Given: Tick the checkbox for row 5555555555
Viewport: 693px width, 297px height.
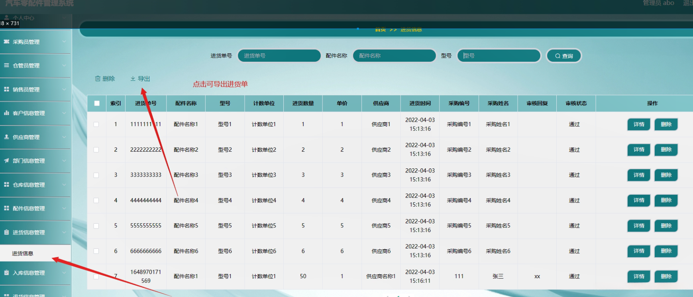Looking at the screenshot, I should [x=96, y=226].
